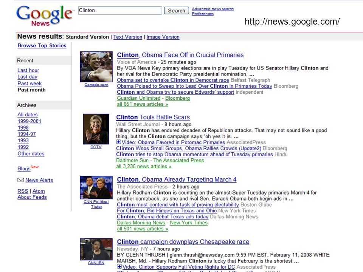This screenshot has width=363, height=272.
Task: Open Baltimore Sun source link
Action: [x=132, y=160]
